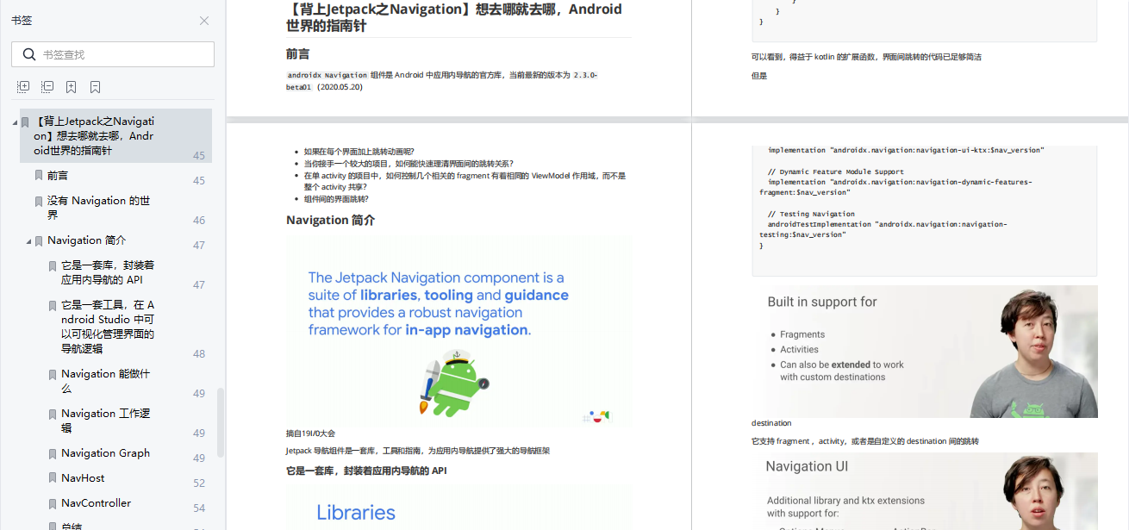Click the bookmark panel vertical scrollbar
This screenshot has width=1129, height=530.
click(x=221, y=422)
